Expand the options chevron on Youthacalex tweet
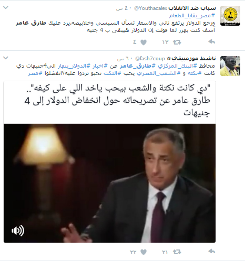Image resolution: width=245 pixels, height=261 pixels. click(x=6, y=8)
